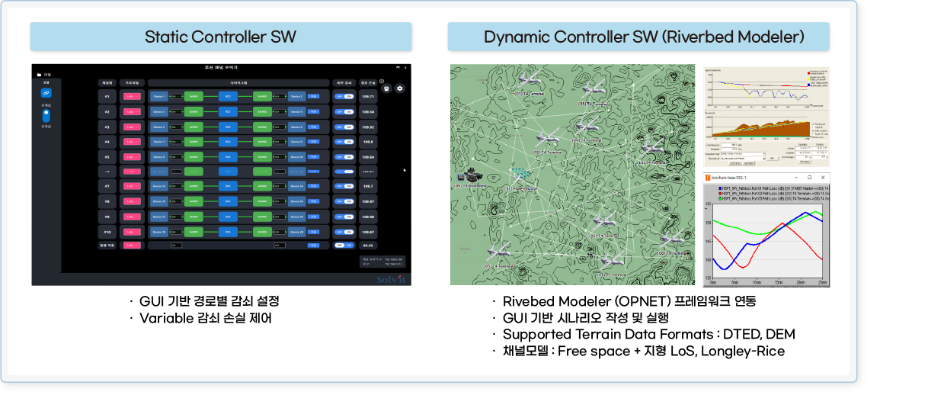Click the #10 channel label
This screenshot has width=944, height=411.
[107, 232]
